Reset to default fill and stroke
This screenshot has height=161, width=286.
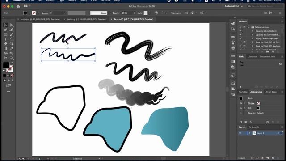coord(4,71)
